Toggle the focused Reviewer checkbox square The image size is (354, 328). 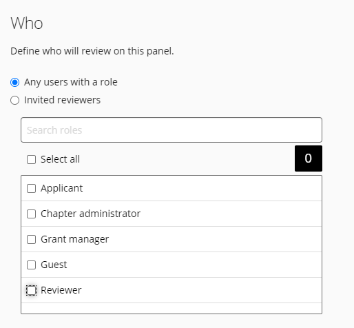(31, 290)
